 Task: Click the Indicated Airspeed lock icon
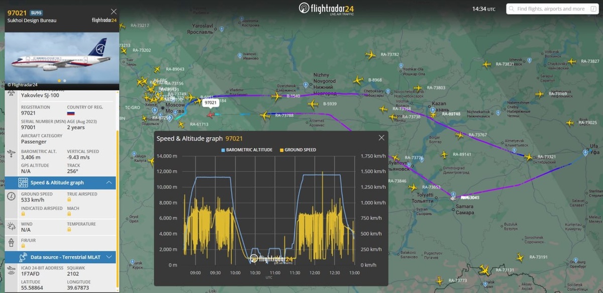point(24,214)
